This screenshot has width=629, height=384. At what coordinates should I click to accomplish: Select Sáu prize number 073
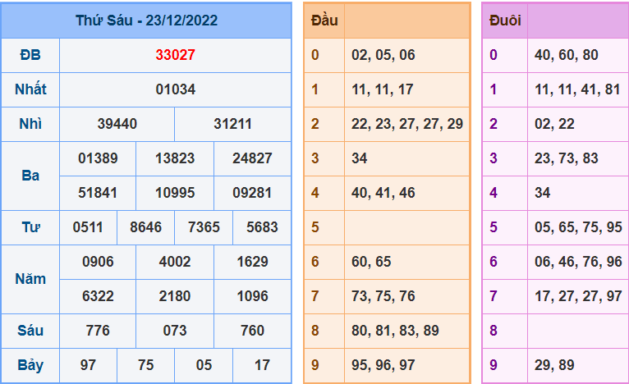(175, 331)
